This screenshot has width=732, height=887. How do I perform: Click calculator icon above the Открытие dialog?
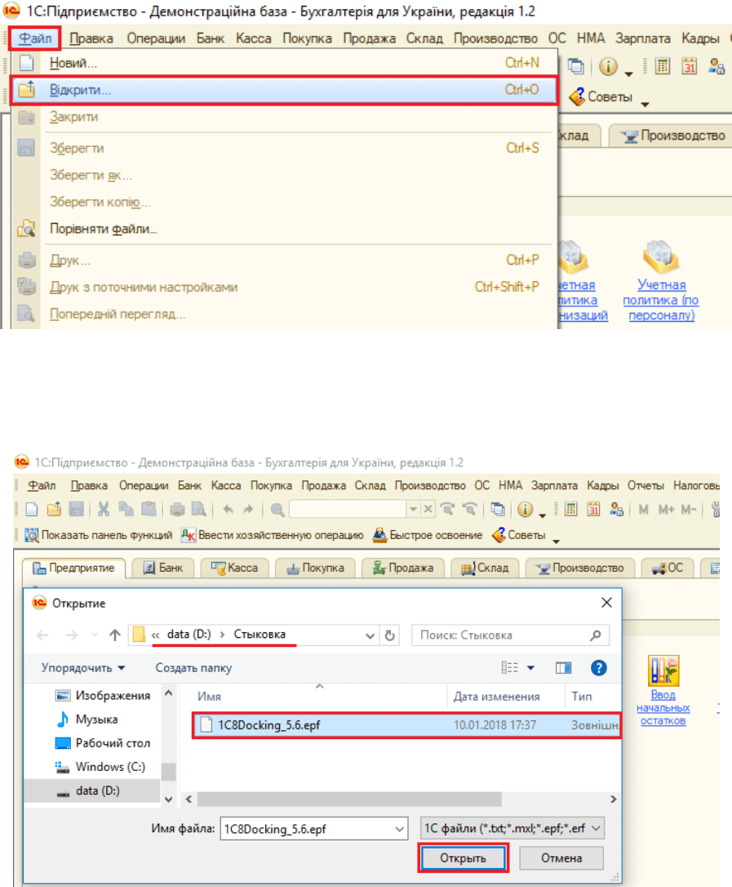(x=571, y=509)
